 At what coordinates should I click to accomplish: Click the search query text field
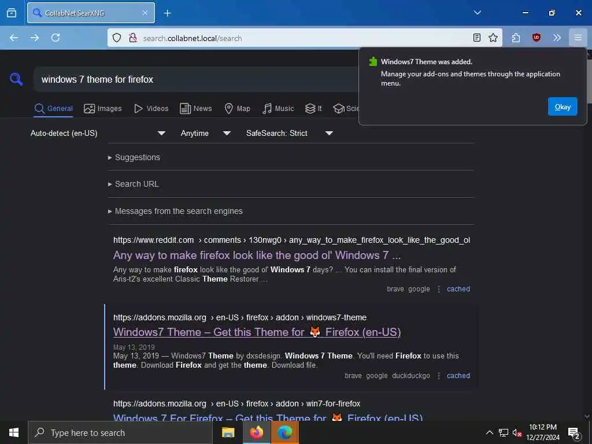(x=197, y=79)
